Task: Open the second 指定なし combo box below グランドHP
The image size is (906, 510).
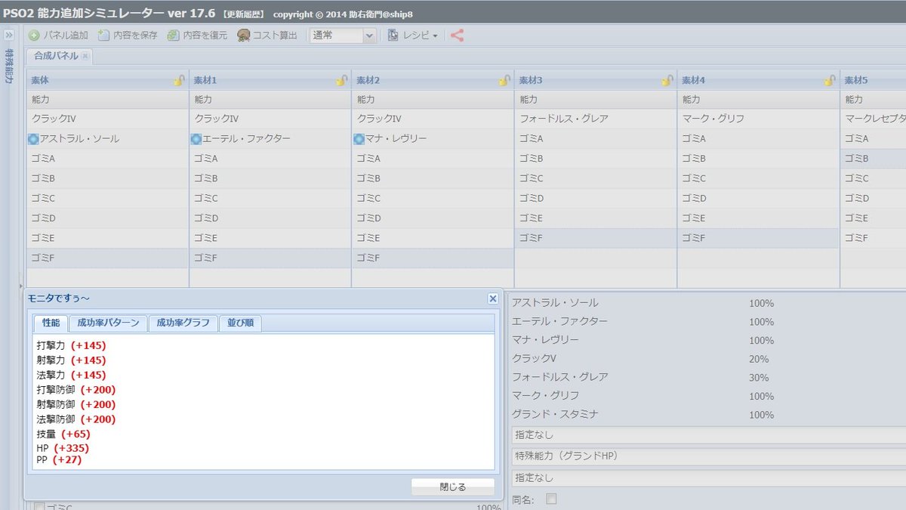Action: coord(708,478)
